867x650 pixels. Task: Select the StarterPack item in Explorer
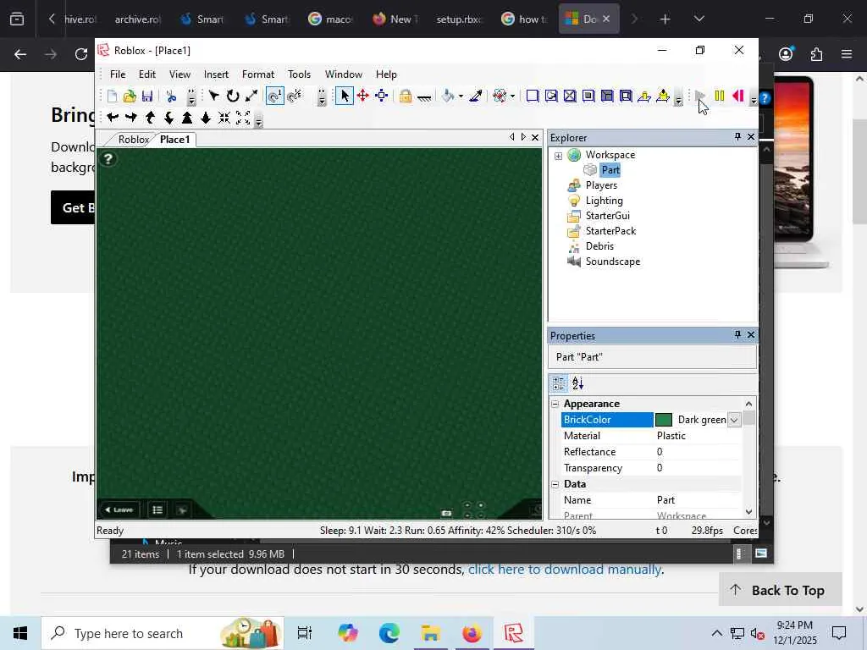[x=611, y=231]
